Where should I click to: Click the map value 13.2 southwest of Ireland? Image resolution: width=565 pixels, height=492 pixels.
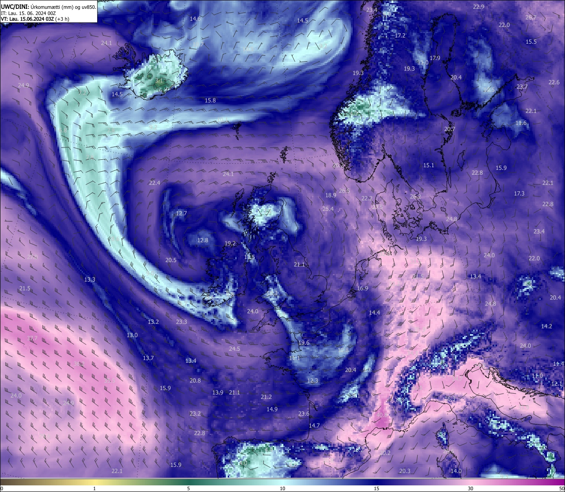pyautogui.click(x=153, y=322)
